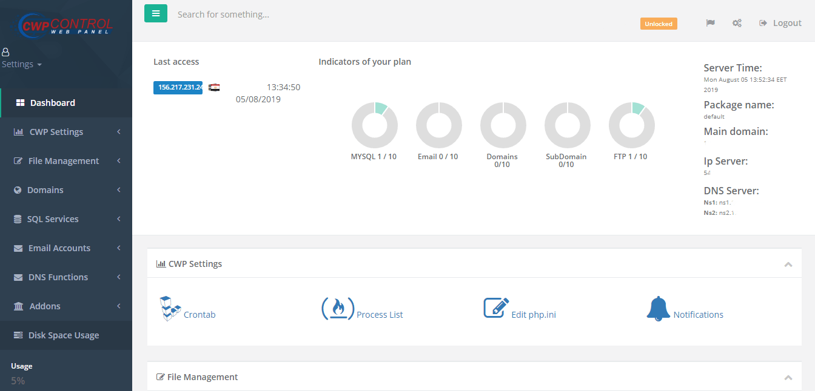The width and height of the screenshot is (815, 391).
Task: Open the flag icon in top bar
Action: click(711, 23)
